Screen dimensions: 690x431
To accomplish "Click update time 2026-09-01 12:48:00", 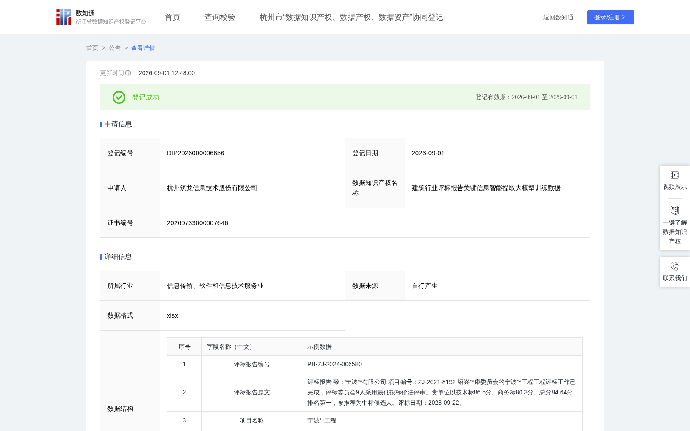I will pyautogui.click(x=167, y=73).
